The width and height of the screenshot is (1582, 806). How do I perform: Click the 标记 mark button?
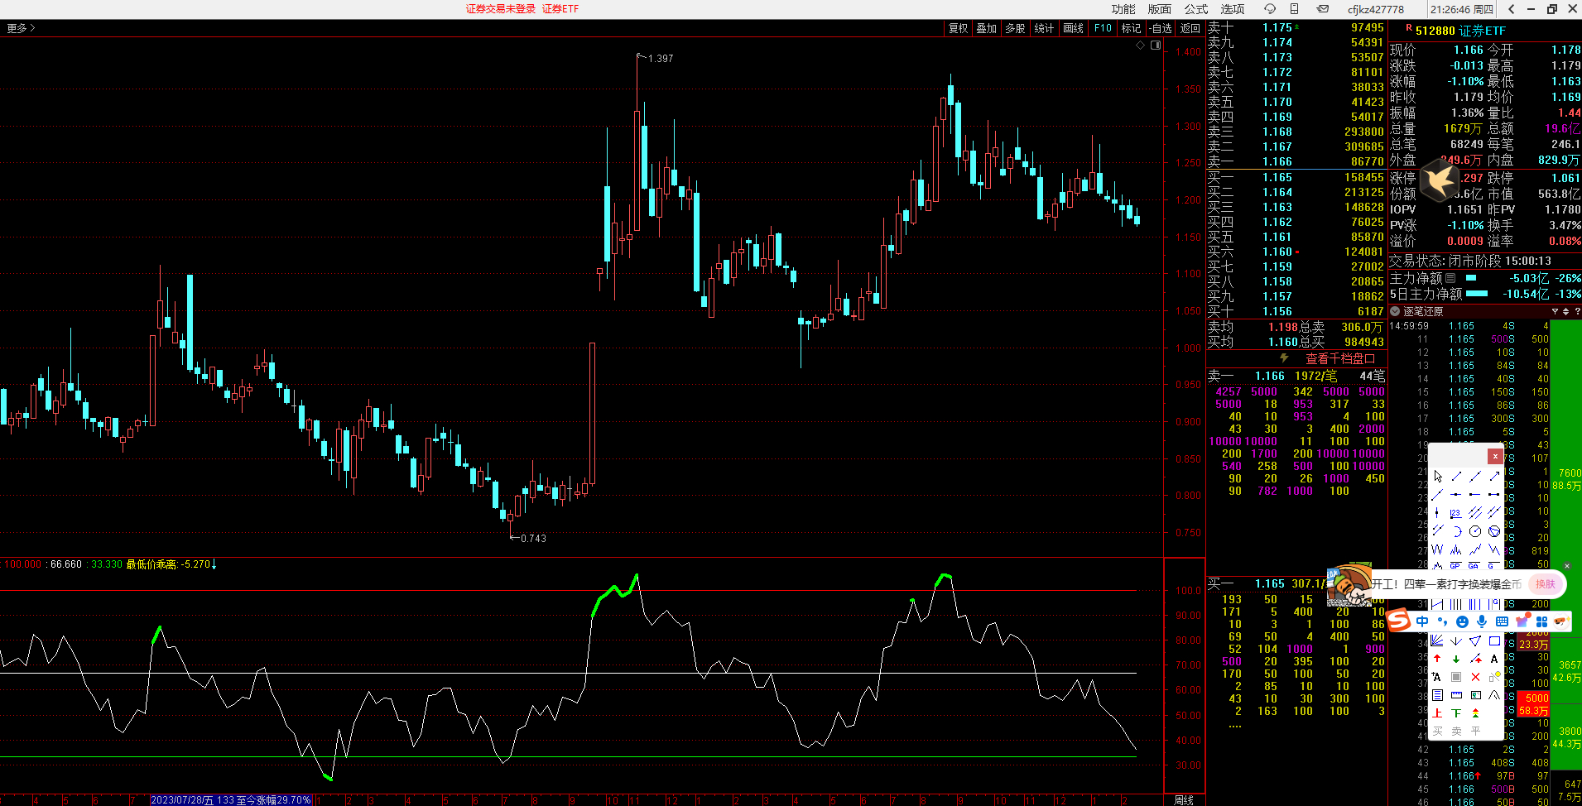tap(1132, 28)
